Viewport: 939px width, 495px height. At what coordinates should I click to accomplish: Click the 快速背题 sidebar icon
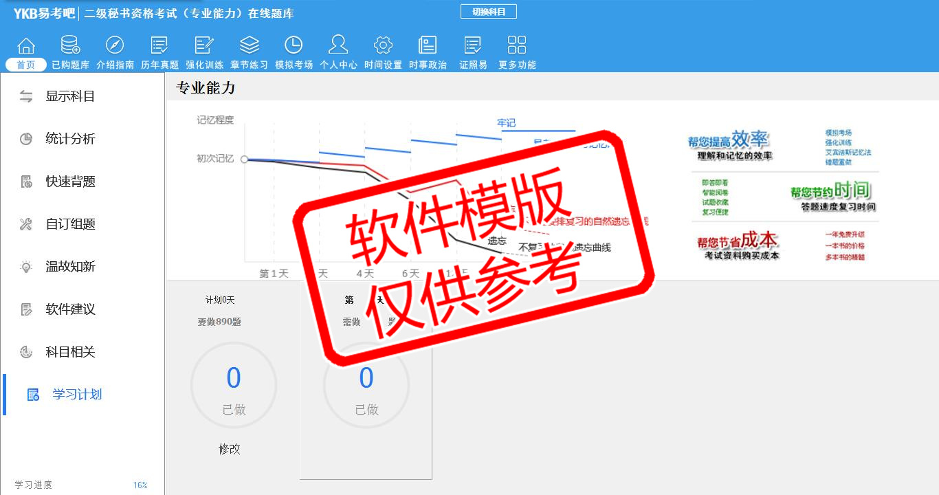26,181
